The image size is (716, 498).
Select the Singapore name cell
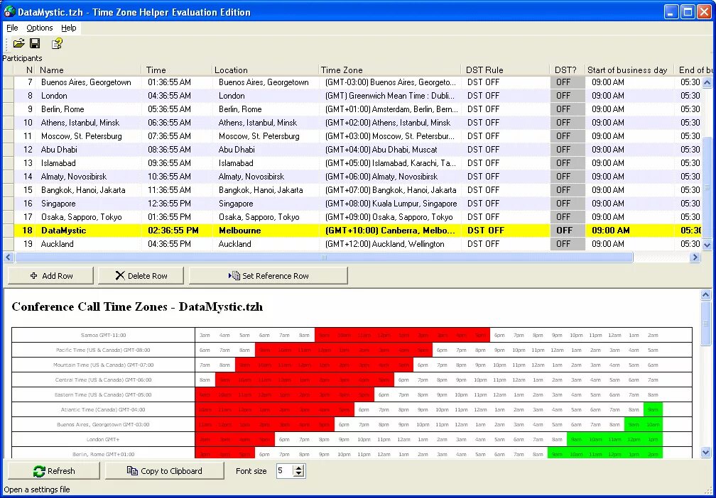point(89,204)
